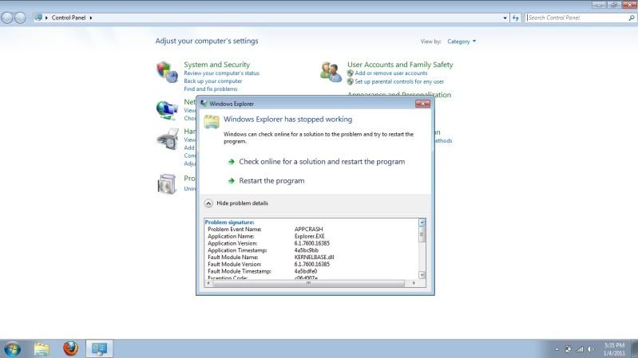Click the Adjust your computer's settings heading
Screen dimensions: 638x358
click(207, 41)
